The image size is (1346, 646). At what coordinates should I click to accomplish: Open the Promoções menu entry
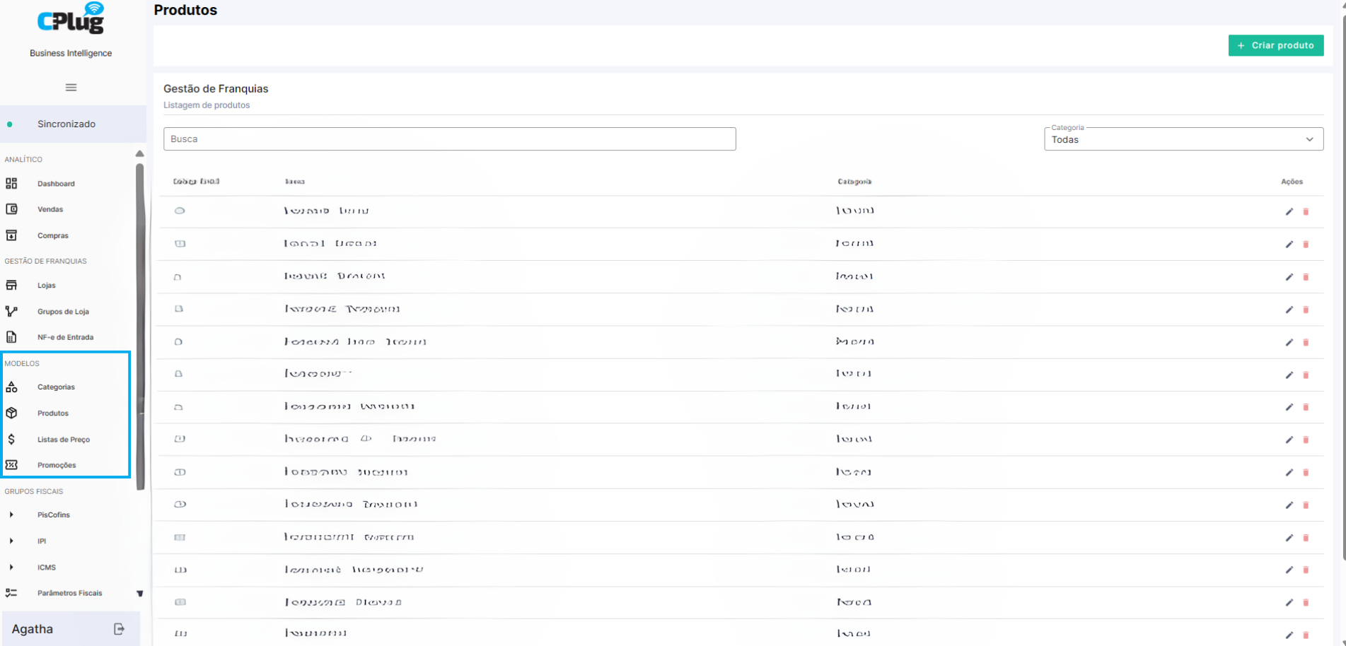[x=57, y=465]
